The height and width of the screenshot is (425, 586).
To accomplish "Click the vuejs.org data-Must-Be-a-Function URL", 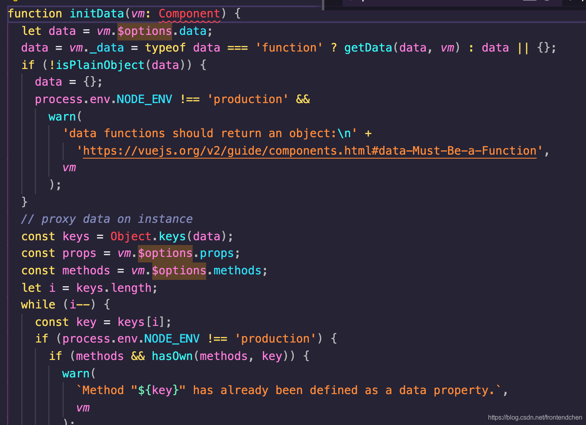I will (x=310, y=151).
